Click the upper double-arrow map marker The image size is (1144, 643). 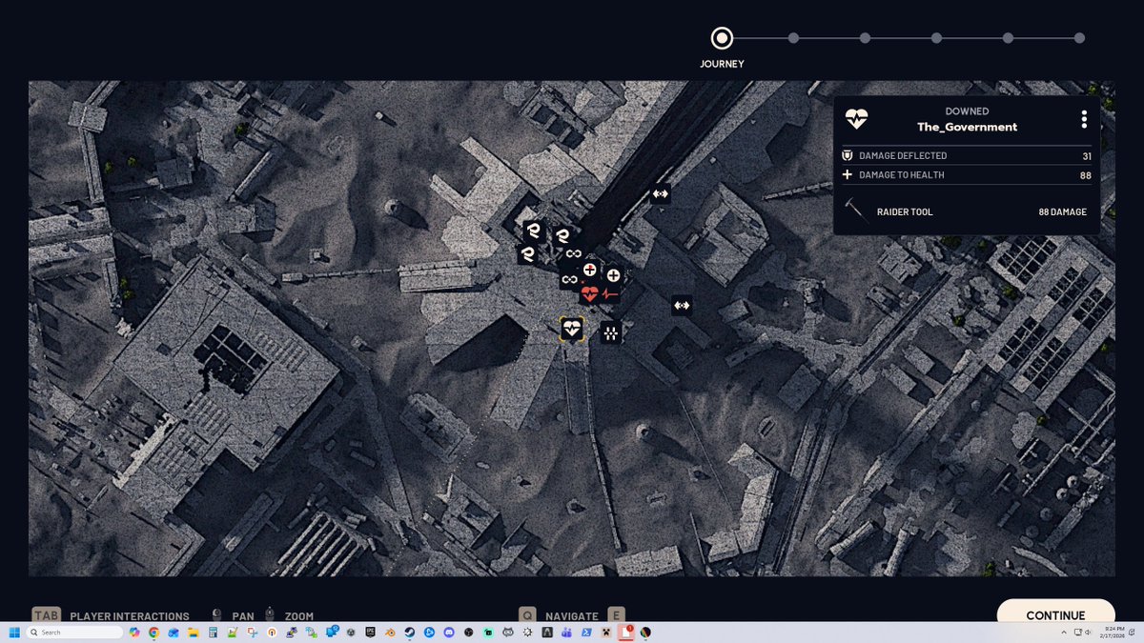(x=660, y=194)
